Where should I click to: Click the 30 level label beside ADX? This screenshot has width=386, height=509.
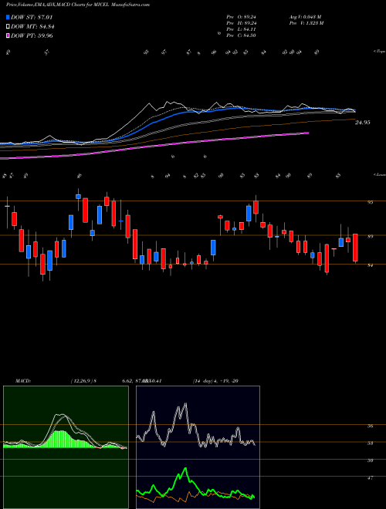click(370, 460)
